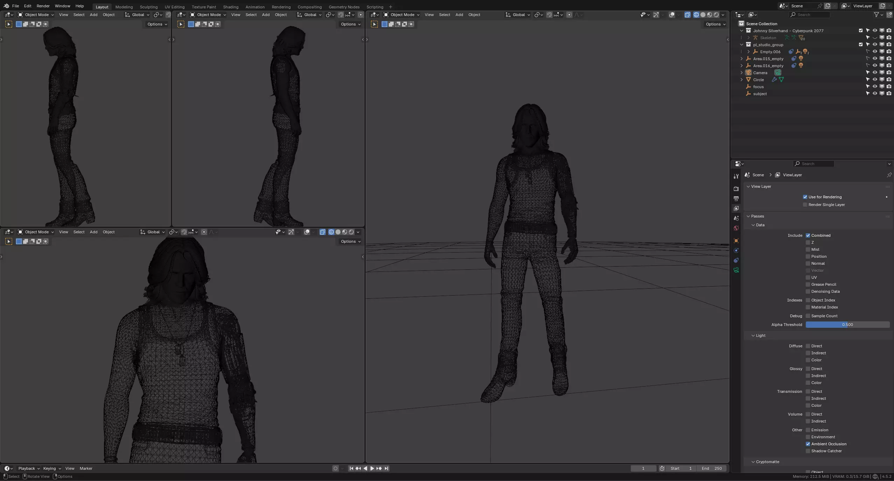Open the Render menu
This screenshot has height=481, width=894.
(x=43, y=6)
